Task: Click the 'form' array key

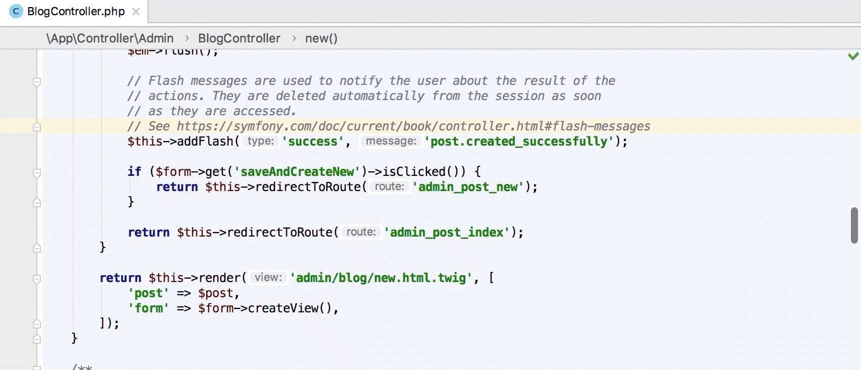Action: (x=149, y=308)
